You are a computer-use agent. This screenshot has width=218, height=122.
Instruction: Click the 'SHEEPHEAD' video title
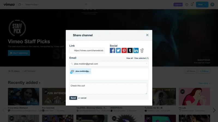pos(116,108)
